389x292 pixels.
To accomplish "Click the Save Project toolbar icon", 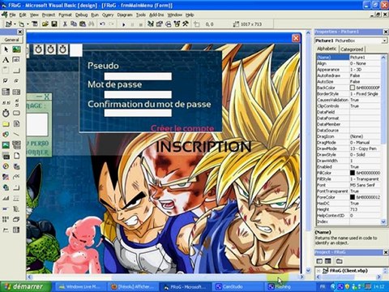I will [x=54, y=24].
